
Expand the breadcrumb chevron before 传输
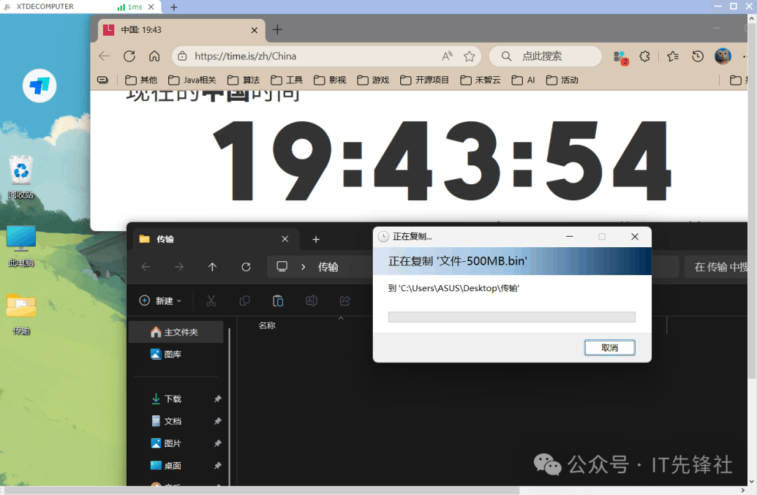click(303, 267)
